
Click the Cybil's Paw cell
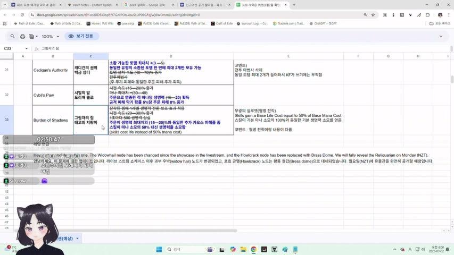click(53, 95)
